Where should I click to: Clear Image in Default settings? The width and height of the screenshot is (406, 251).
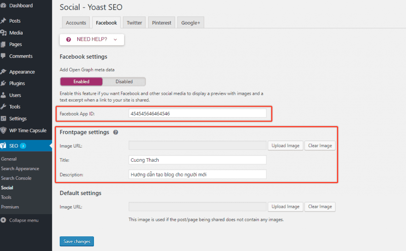(x=320, y=207)
